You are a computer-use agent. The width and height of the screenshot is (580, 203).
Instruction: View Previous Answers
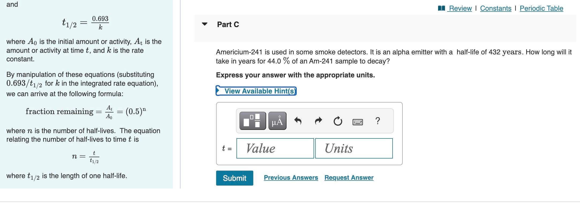tap(291, 177)
